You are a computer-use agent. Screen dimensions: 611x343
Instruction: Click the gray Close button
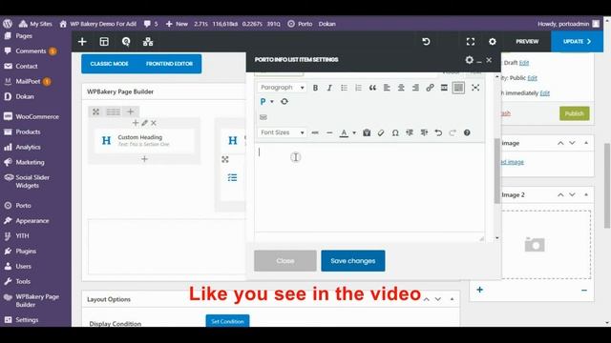(x=285, y=261)
